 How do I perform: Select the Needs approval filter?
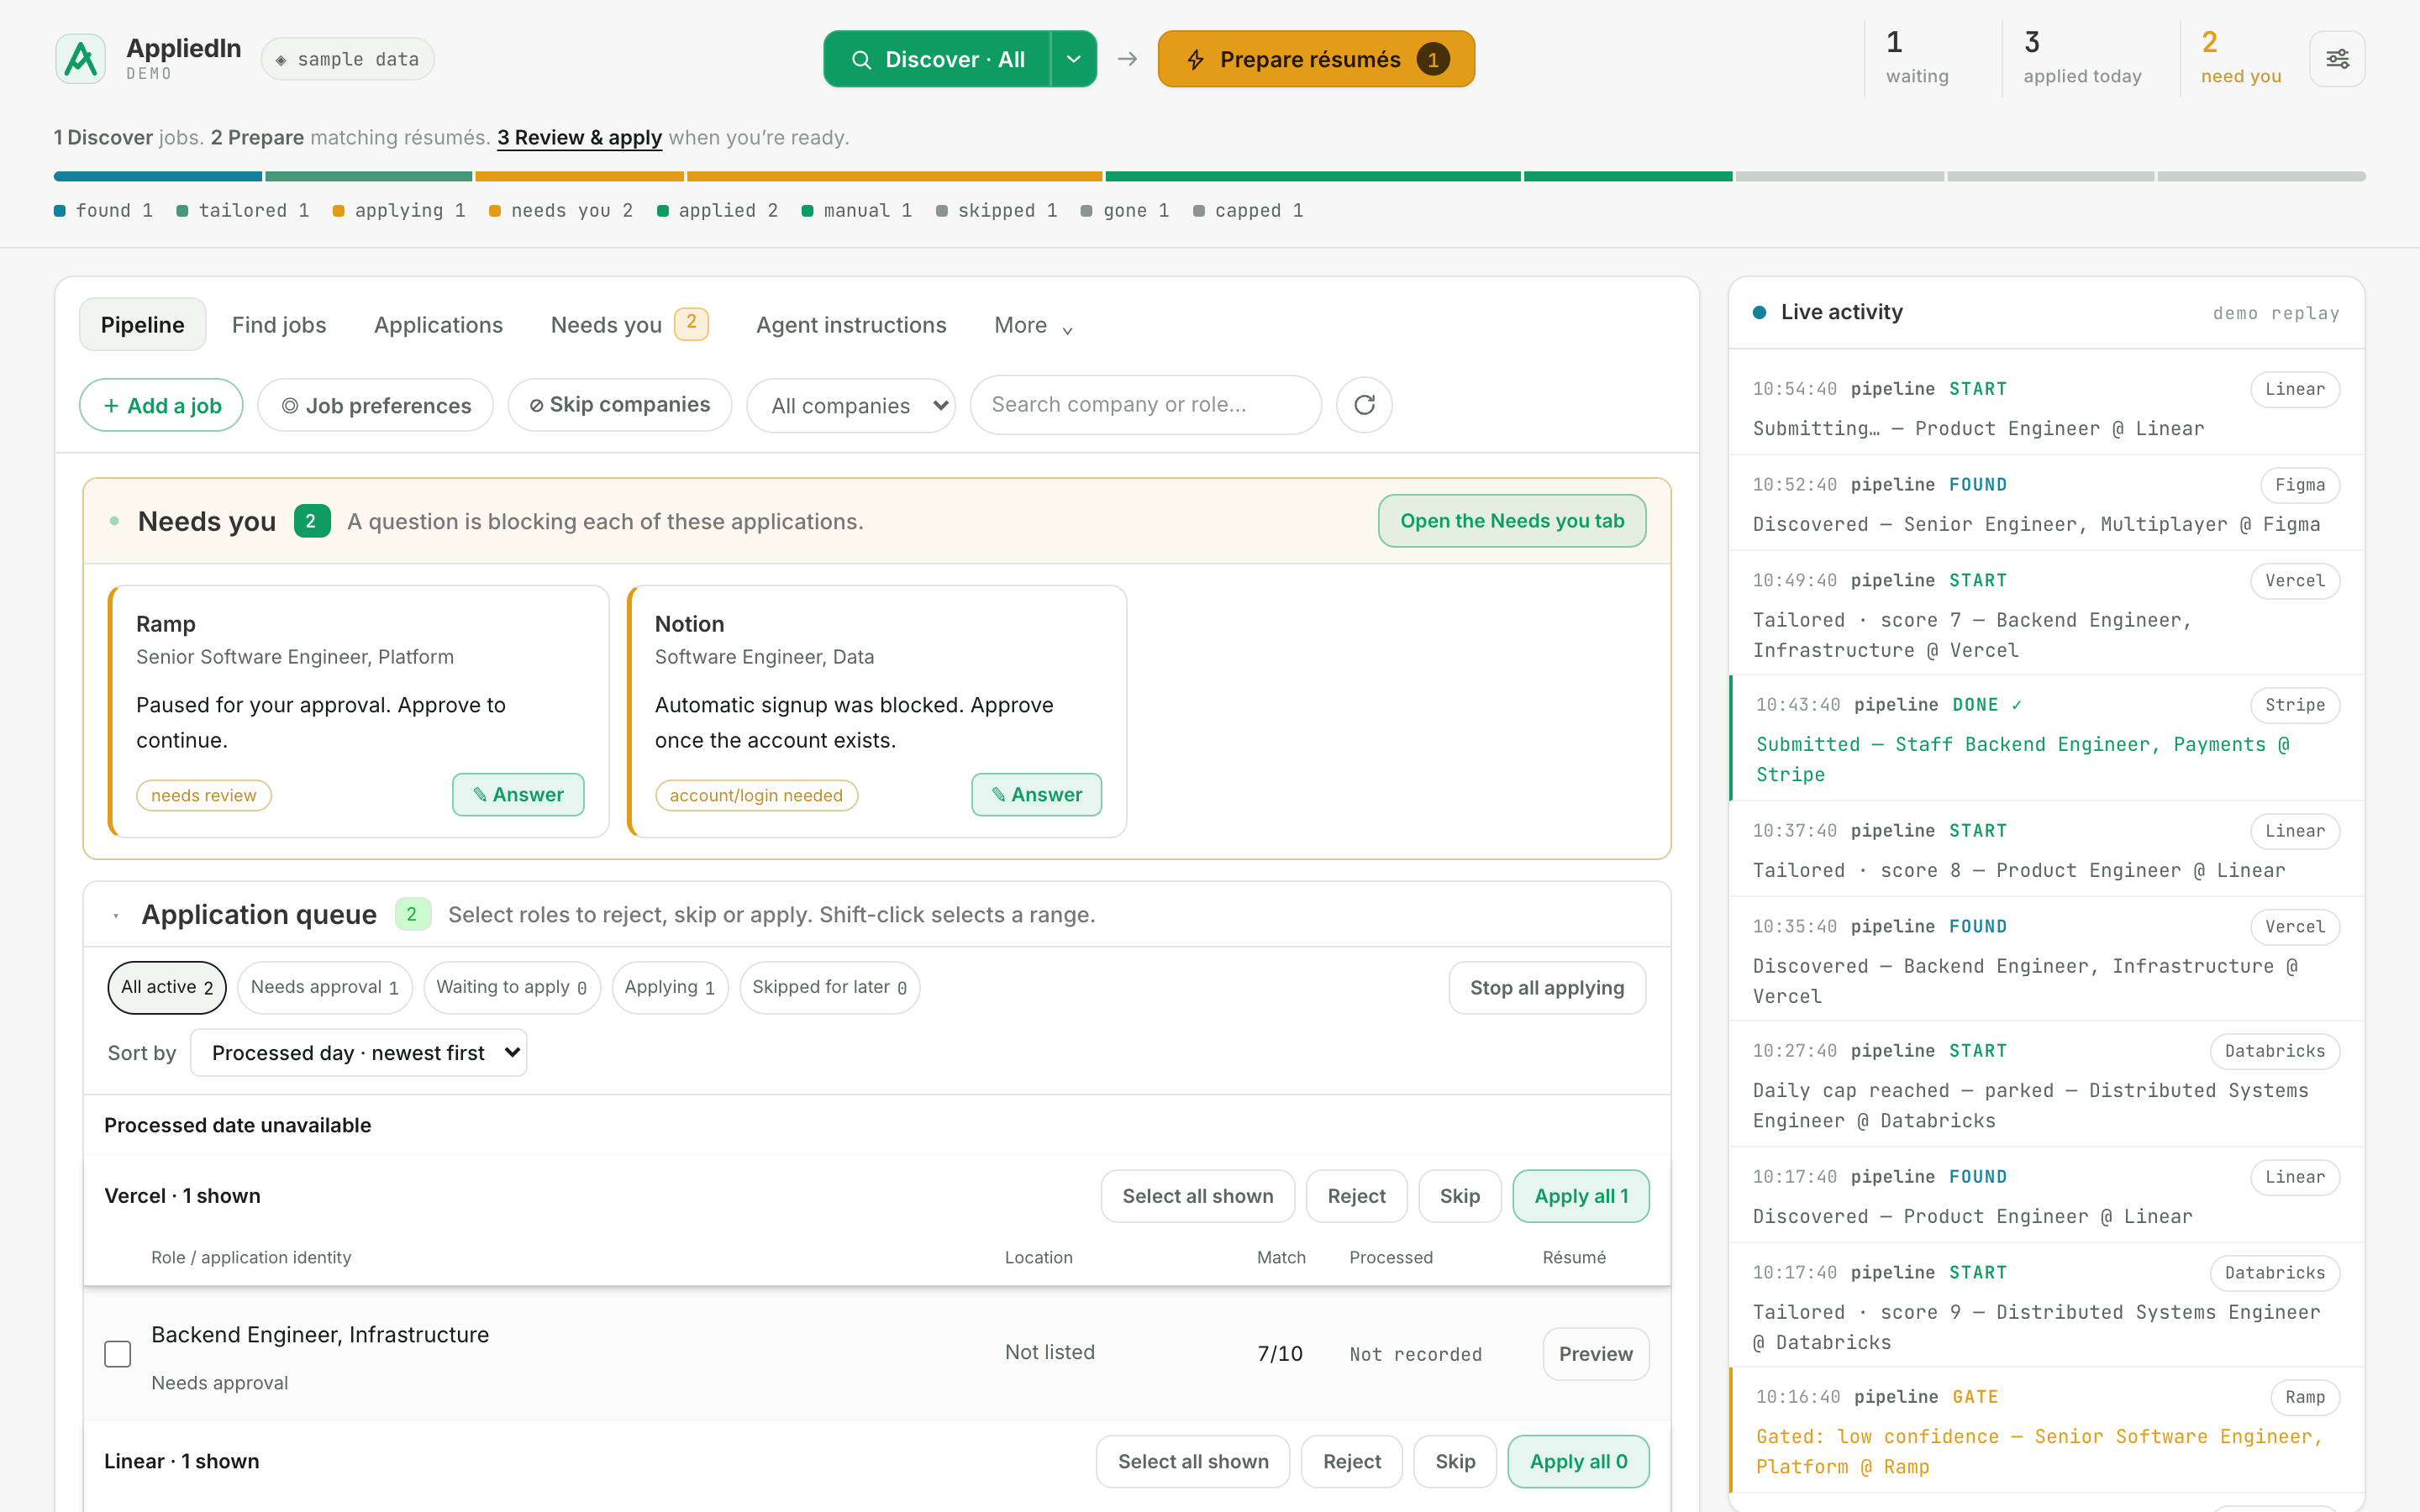point(325,988)
